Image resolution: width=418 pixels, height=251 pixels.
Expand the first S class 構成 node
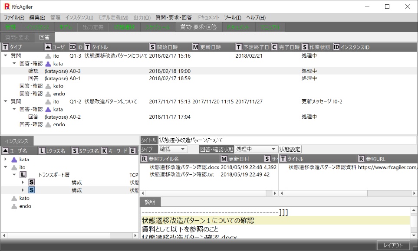pos(23,183)
